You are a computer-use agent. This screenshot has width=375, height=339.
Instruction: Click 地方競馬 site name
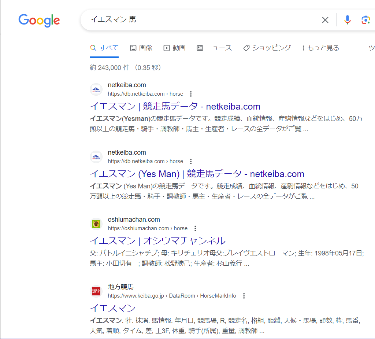tap(120, 287)
